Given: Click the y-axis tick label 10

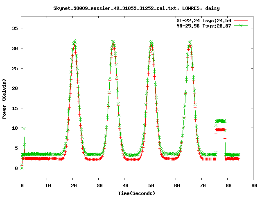Looking at the screenshot, I should tap(15, 128).
